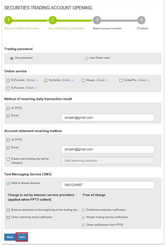Open the EzMarPro Detail link
The height and width of the screenshot is (245, 165).
pyautogui.click(x=144, y=80)
